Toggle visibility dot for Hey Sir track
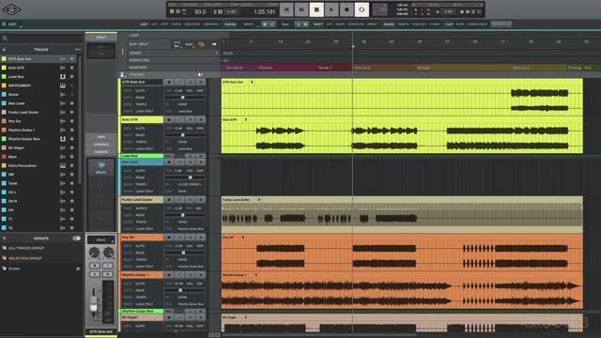This screenshot has height=338, width=601. [x=71, y=121]
